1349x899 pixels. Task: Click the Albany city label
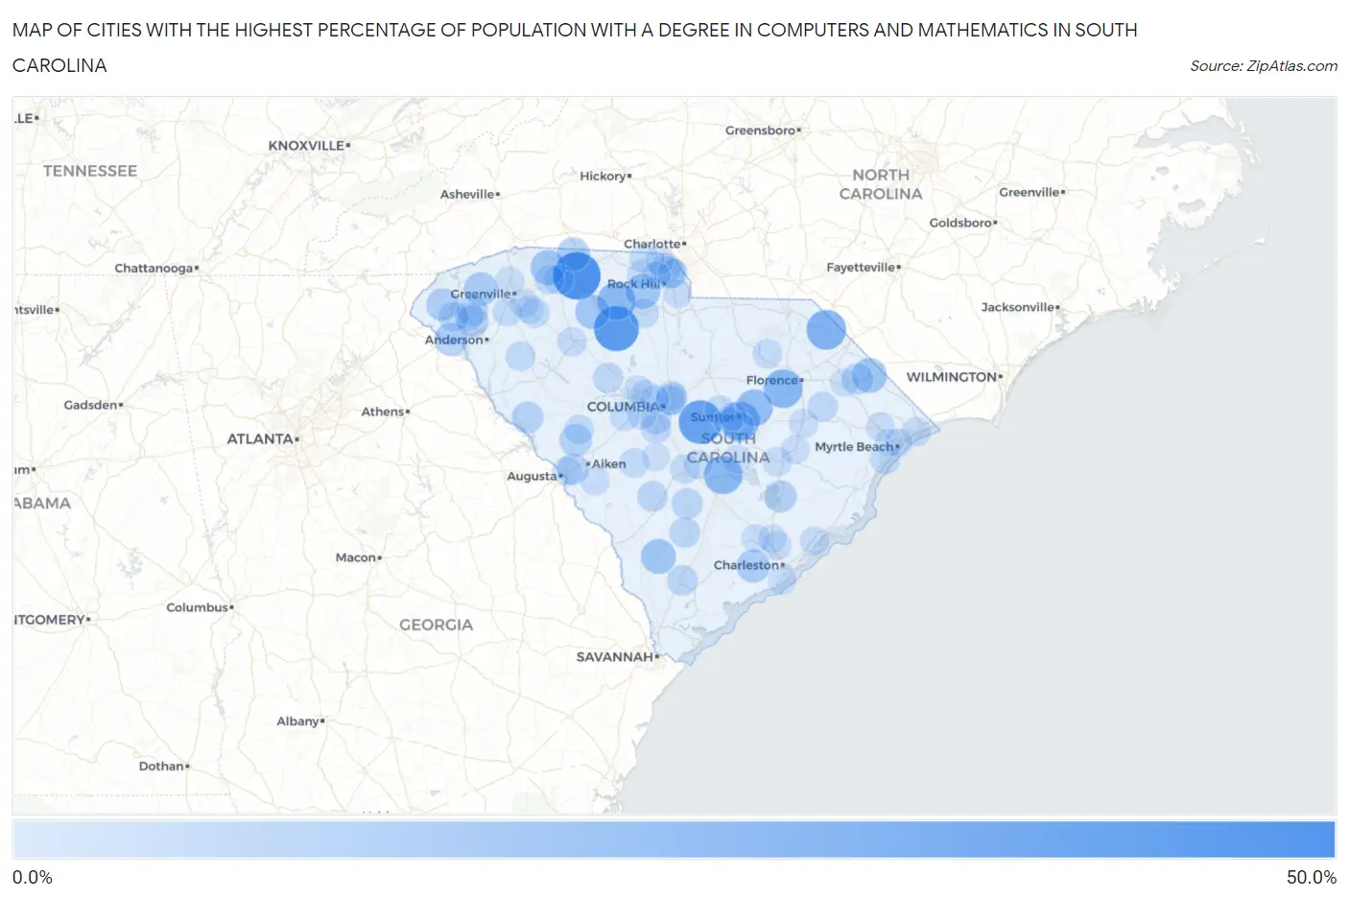tap(300, 722)
